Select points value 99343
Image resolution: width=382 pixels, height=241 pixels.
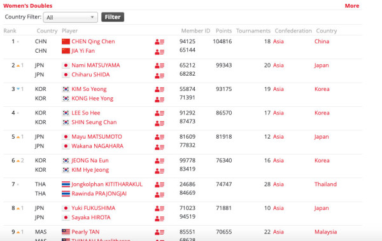coord(223,65)
